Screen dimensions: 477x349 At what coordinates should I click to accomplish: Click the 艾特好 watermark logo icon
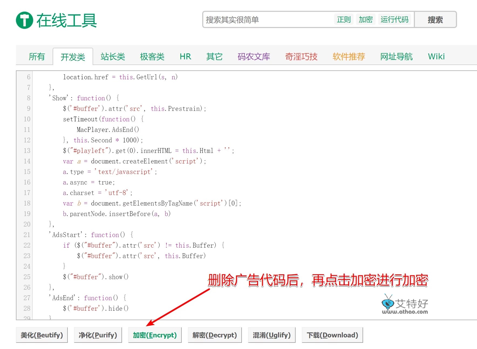[388, 302]
